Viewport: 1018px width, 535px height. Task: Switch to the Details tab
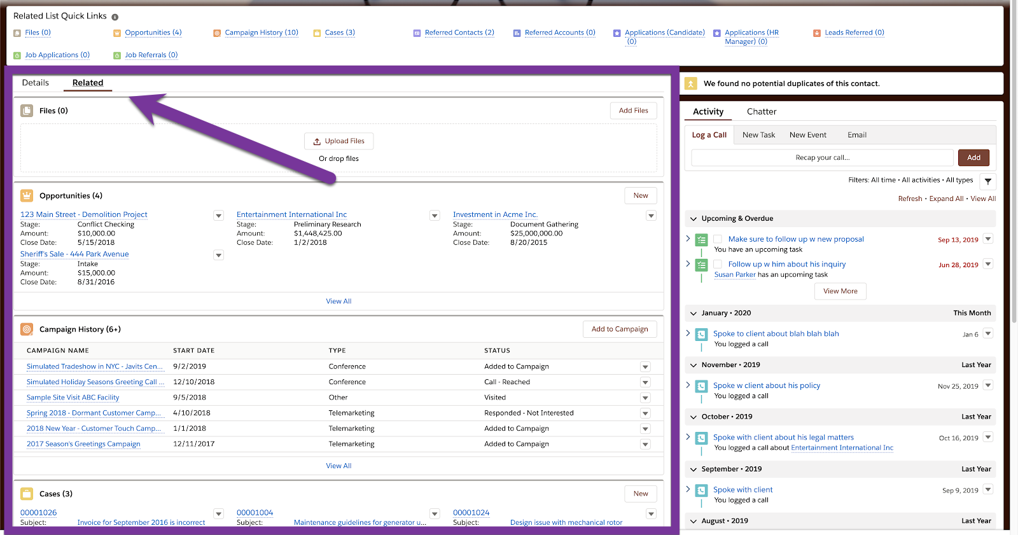coord(36,83)
